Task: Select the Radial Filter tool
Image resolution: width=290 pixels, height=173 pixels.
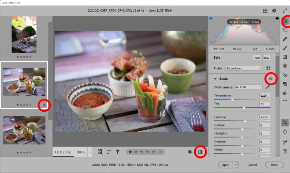Action: pyautogui.click(x=285, y=66)
